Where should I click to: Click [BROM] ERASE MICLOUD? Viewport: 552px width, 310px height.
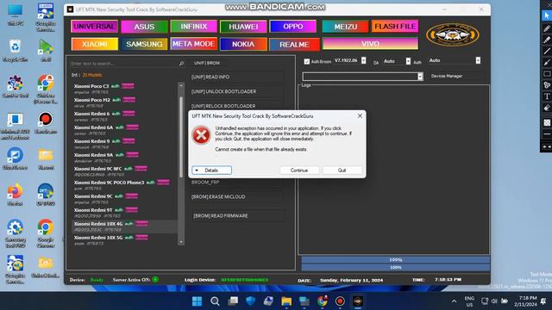click(x=236, y=197)
